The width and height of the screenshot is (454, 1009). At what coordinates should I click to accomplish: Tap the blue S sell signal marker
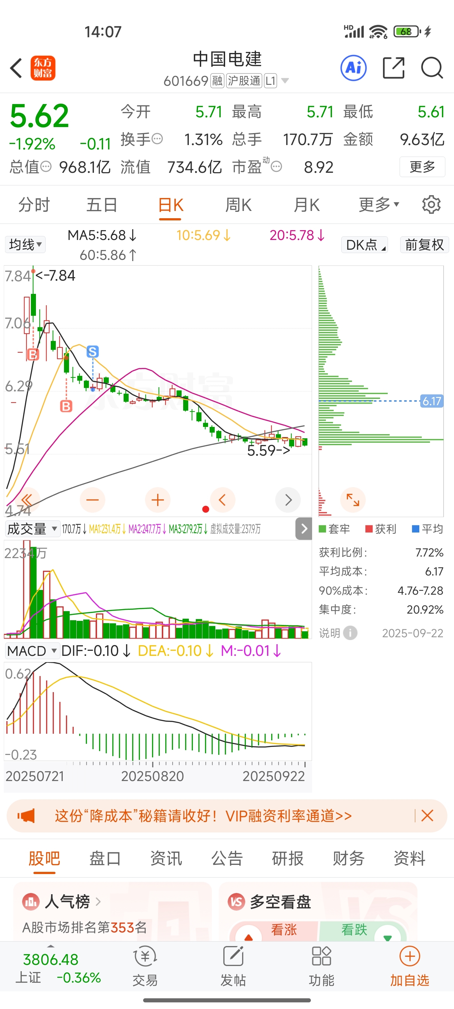click(92, 351)
